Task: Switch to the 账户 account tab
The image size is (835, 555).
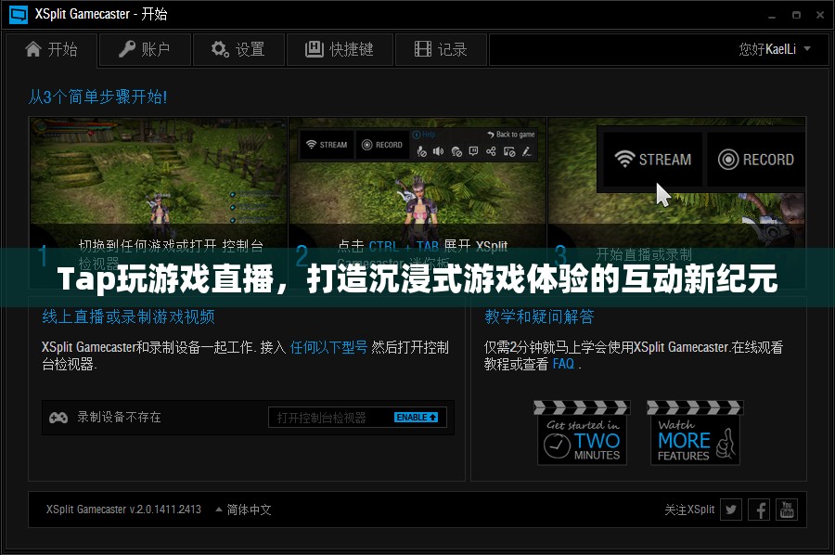Action: [x=145, y=49]
